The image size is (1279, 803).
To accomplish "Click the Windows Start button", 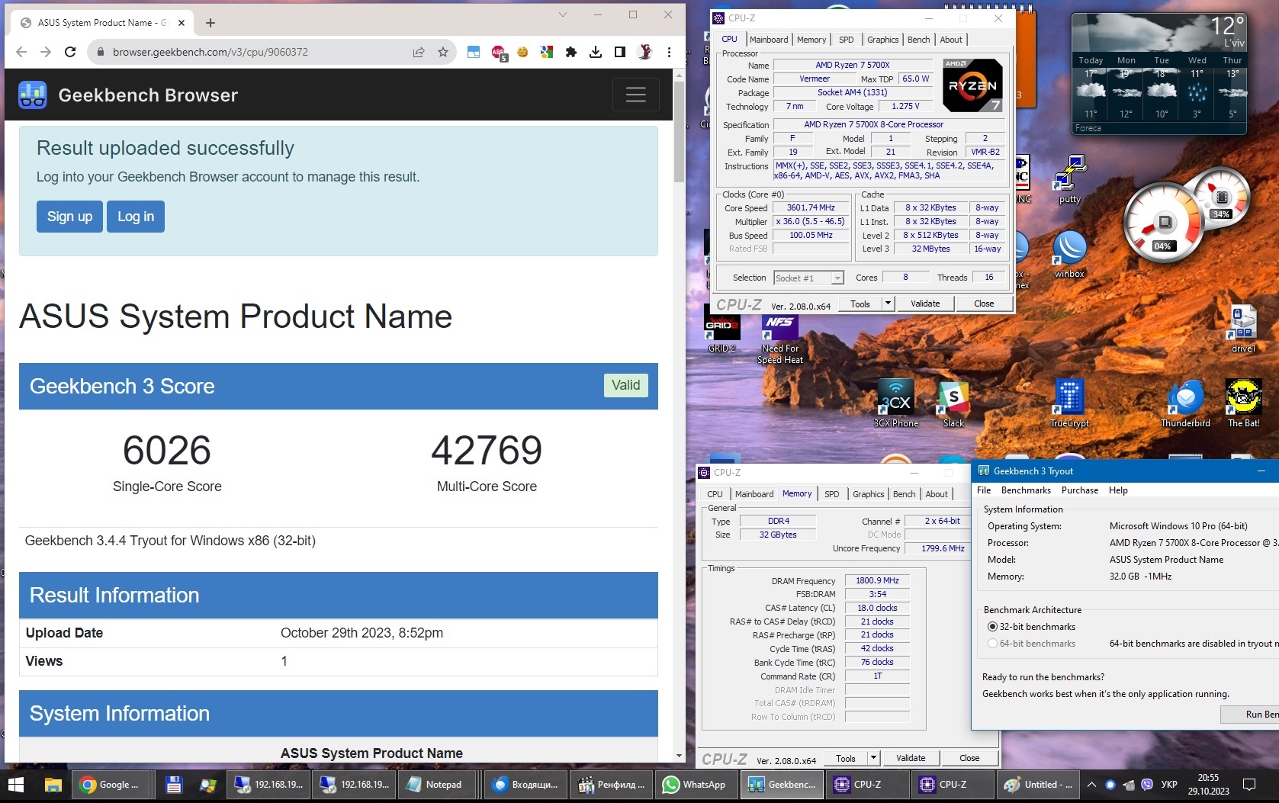I will (x=16, y=784).
